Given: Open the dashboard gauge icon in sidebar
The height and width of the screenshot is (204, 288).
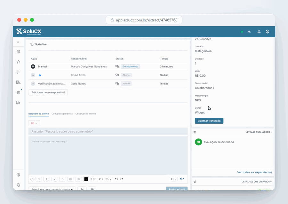Looking at the screenshot, I should [x=18, y=51].
